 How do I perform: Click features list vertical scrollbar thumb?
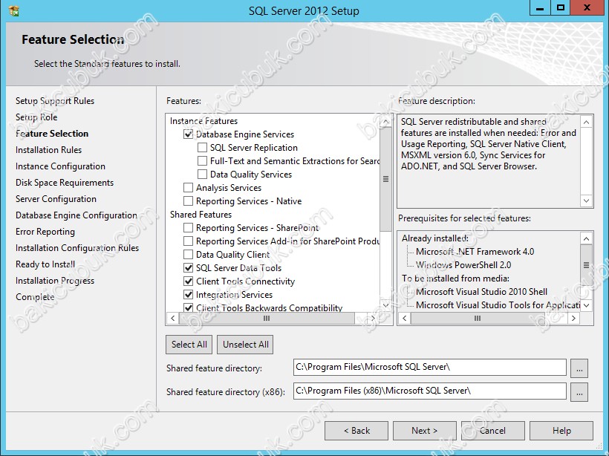coord(385,179)
